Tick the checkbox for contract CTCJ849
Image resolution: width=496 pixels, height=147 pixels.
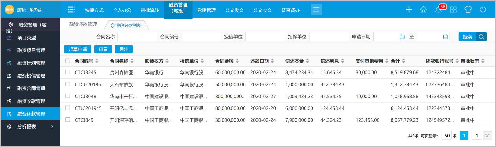[x=68, y=120]
